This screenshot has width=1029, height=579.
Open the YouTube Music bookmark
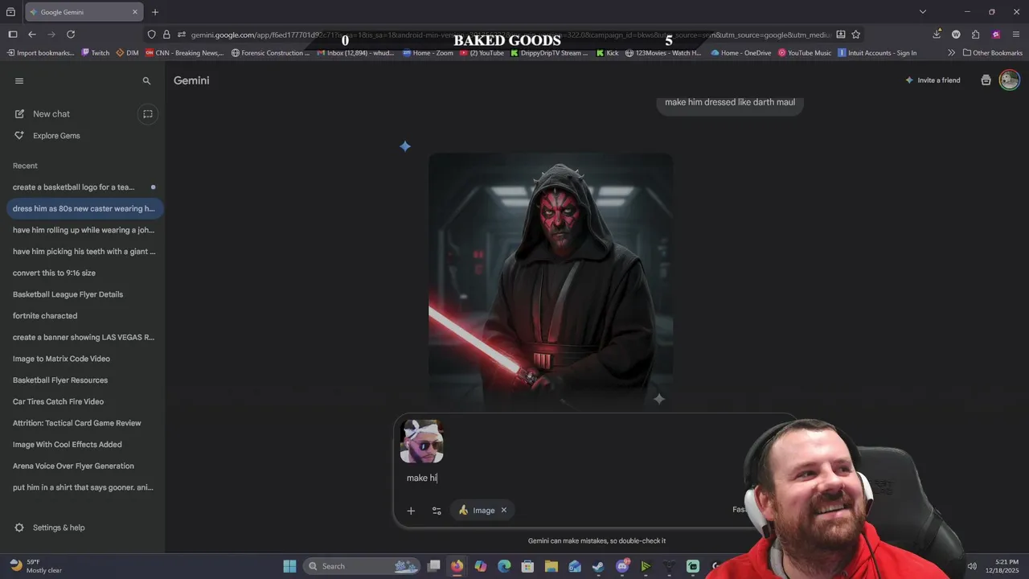804,53
